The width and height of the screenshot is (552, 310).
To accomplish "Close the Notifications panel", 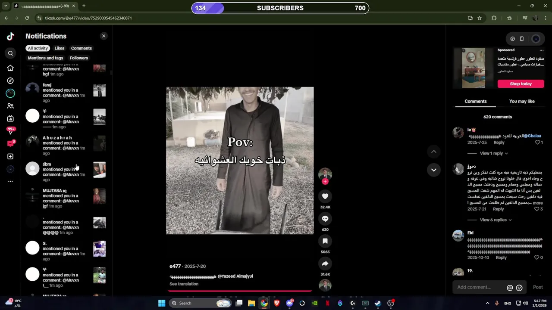I will (x=103, y=36).
